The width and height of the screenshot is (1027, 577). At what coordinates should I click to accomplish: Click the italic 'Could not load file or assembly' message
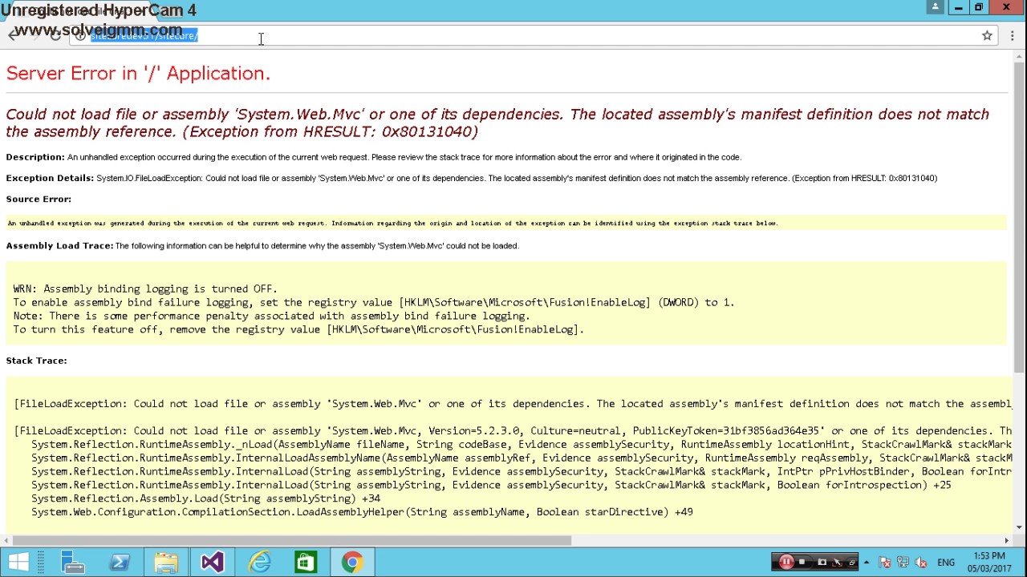(x=497, y=123)
